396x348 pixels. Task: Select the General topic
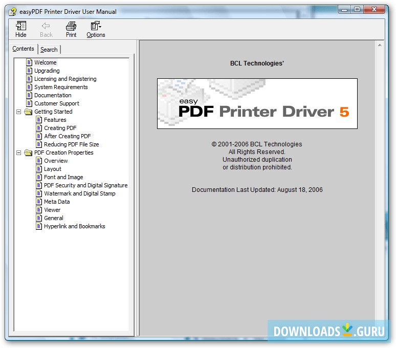click(54, 218)
